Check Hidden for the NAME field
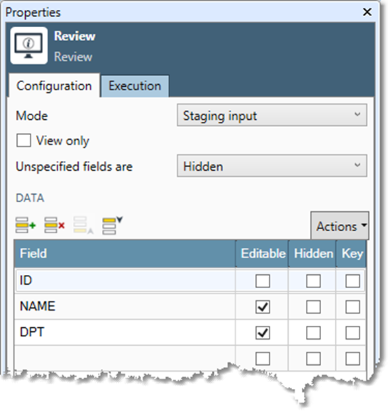This screenshot has height=412, width=388. coord(313,307)
